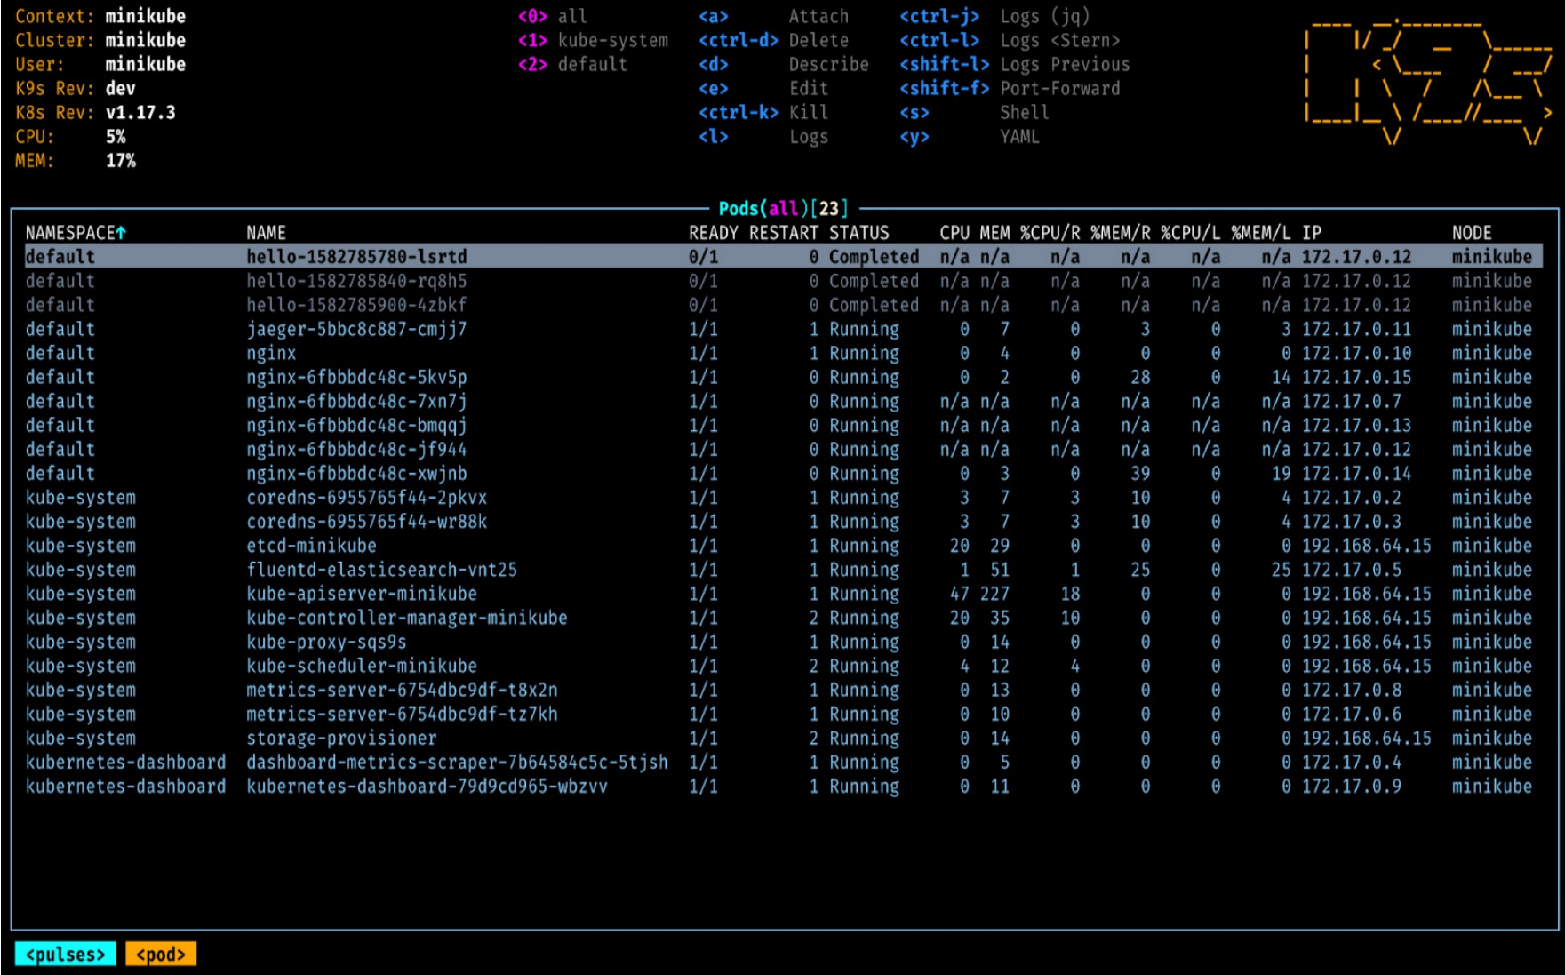
Task: Click the Attach command hint
Action: (774, 16)
